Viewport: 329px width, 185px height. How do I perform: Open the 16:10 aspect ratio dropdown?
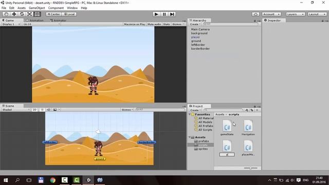[x=41, y=24]
